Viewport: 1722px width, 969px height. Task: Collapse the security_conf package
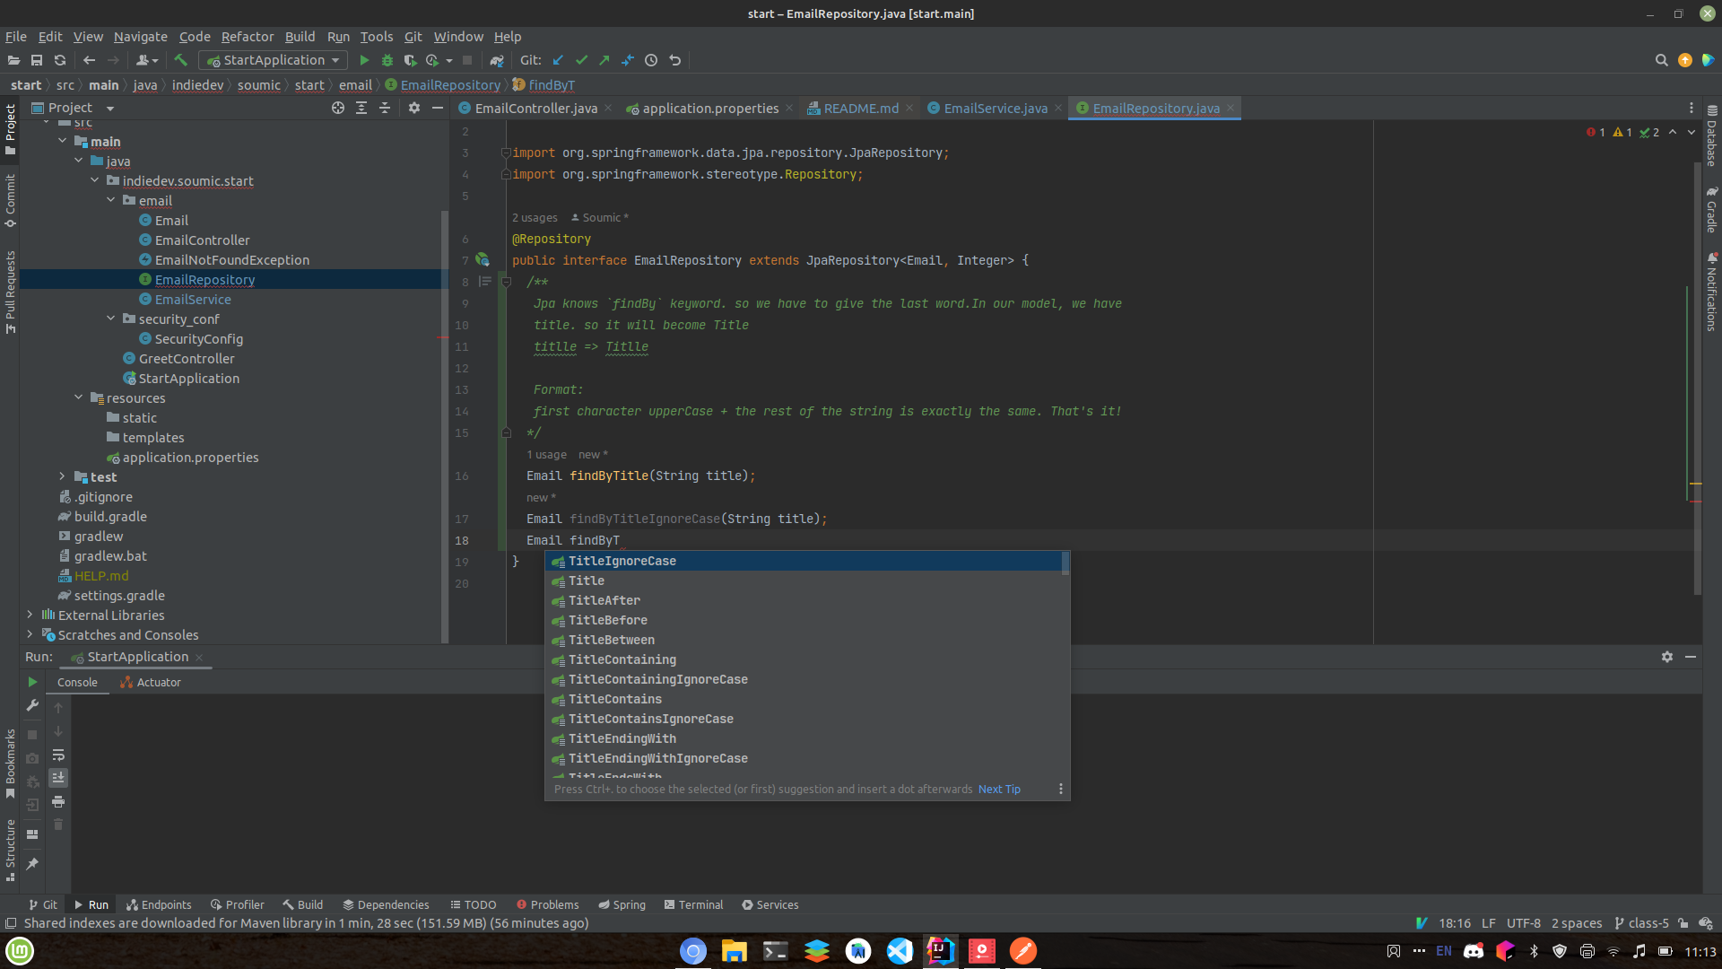111,319
